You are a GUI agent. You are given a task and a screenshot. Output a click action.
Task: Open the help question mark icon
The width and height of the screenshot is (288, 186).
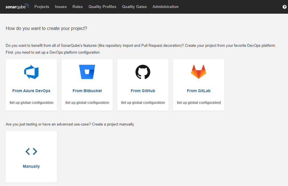(x=284, y=7)
